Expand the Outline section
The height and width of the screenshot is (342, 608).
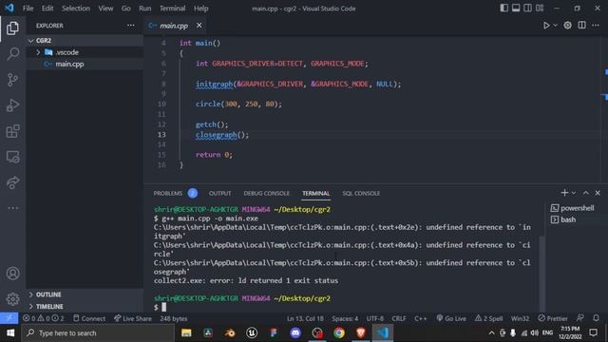pyautogui.click(x=85, y=294)
